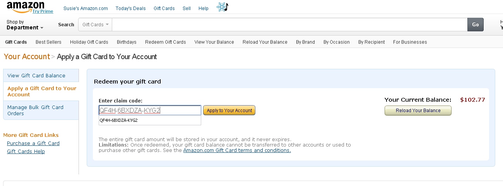
Task: Open Today's Deals in top navigation
Action: [131, 8]
